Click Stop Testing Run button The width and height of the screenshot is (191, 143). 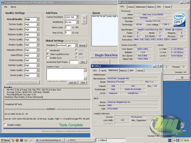100,62
